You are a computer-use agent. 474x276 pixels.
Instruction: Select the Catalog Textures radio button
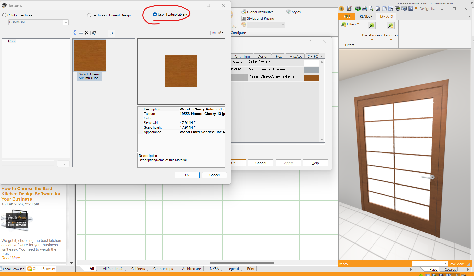click(x=4, y=15)
